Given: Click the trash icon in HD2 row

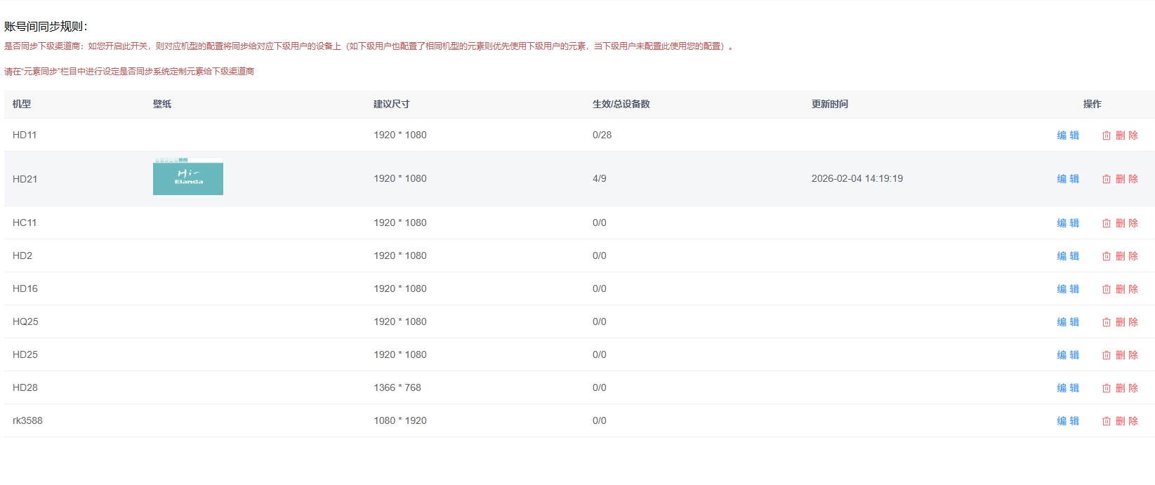Looking at the screenshot, I should pyautogui.click(x=1107, y=256).
